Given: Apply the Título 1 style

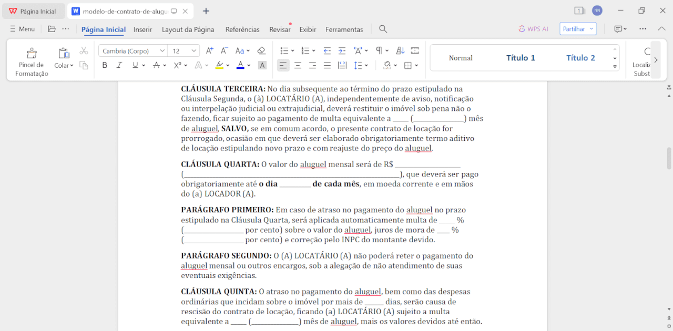Looking at the screenshot, I should [521, 58].
